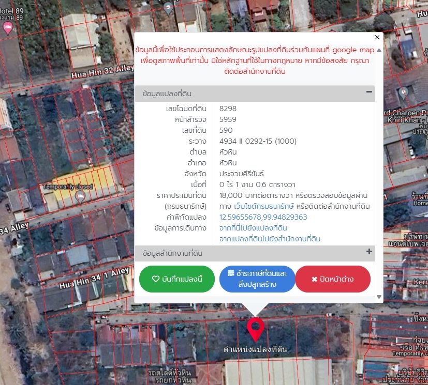
Task: Click the popup scrollbar down arrow
Action: (379, 297)
